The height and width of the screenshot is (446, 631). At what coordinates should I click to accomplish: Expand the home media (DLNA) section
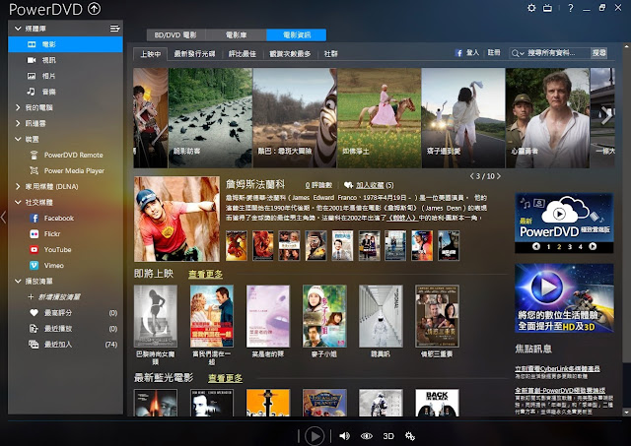(x=18, y=186)
